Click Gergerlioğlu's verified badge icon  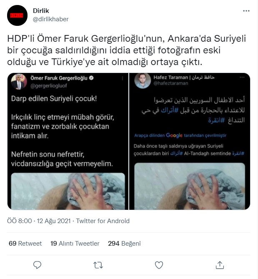[91, 78]
